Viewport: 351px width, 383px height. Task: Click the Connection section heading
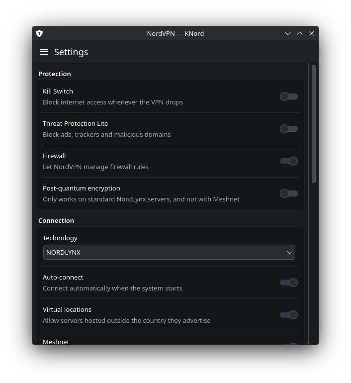(56, 220)
